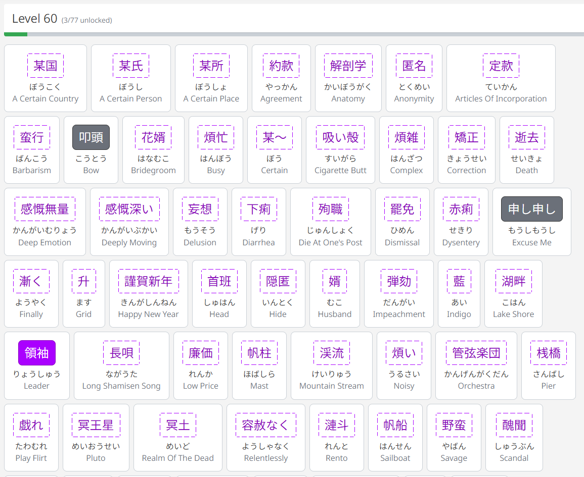Click the 約款 'Agreement' vocabulary card

click(281, 78)
